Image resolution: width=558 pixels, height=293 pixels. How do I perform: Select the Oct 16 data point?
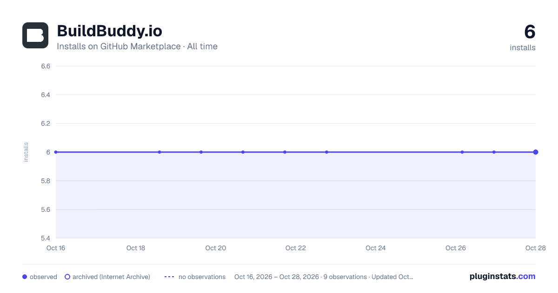(x=56, y=152)
